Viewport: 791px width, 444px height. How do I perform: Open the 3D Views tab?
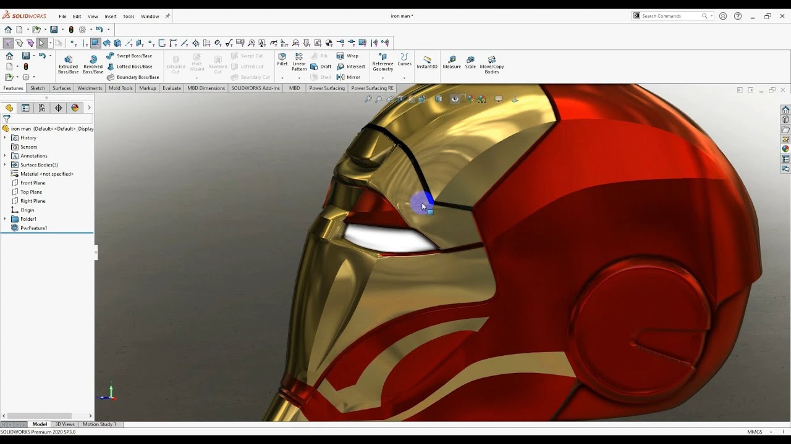pyautogui.click(x=64, y=424)
